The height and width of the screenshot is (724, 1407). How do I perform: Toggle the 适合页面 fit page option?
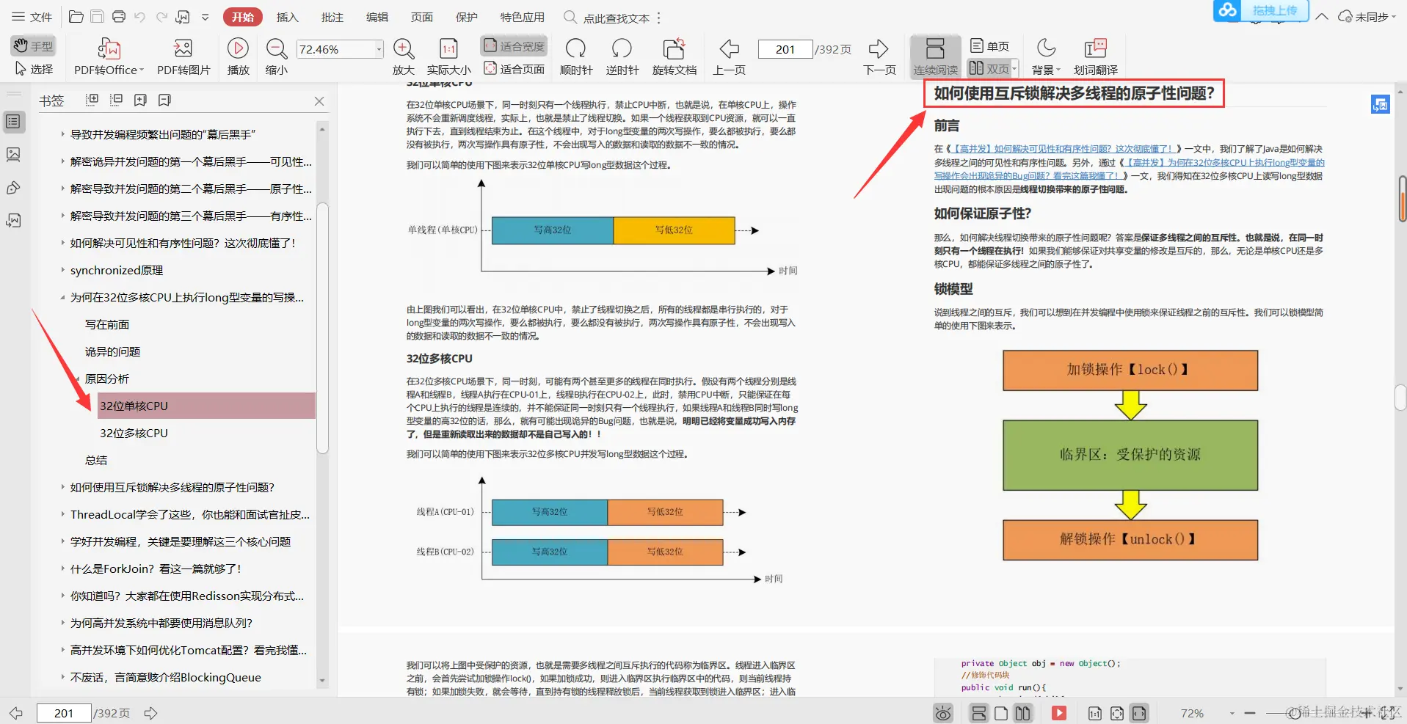tap(514, 69)
